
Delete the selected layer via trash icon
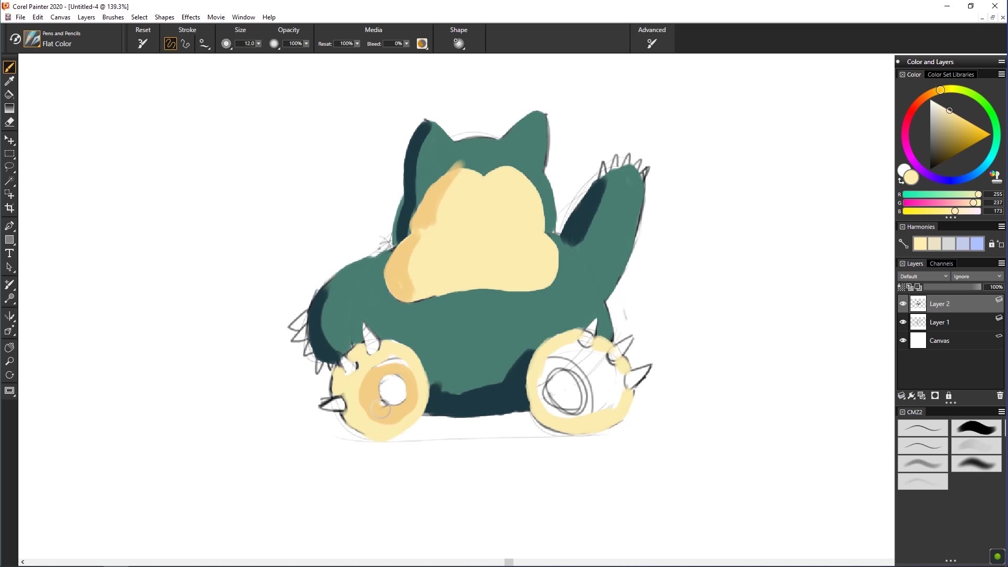[1000, 395]
